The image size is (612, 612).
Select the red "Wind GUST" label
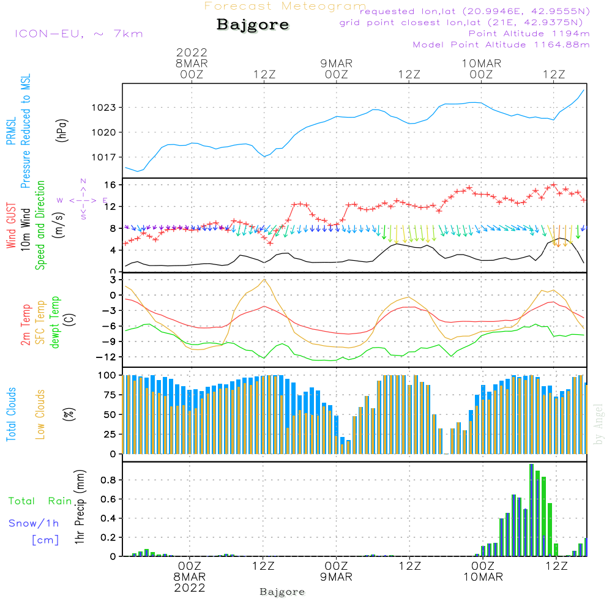coord(11,225)
